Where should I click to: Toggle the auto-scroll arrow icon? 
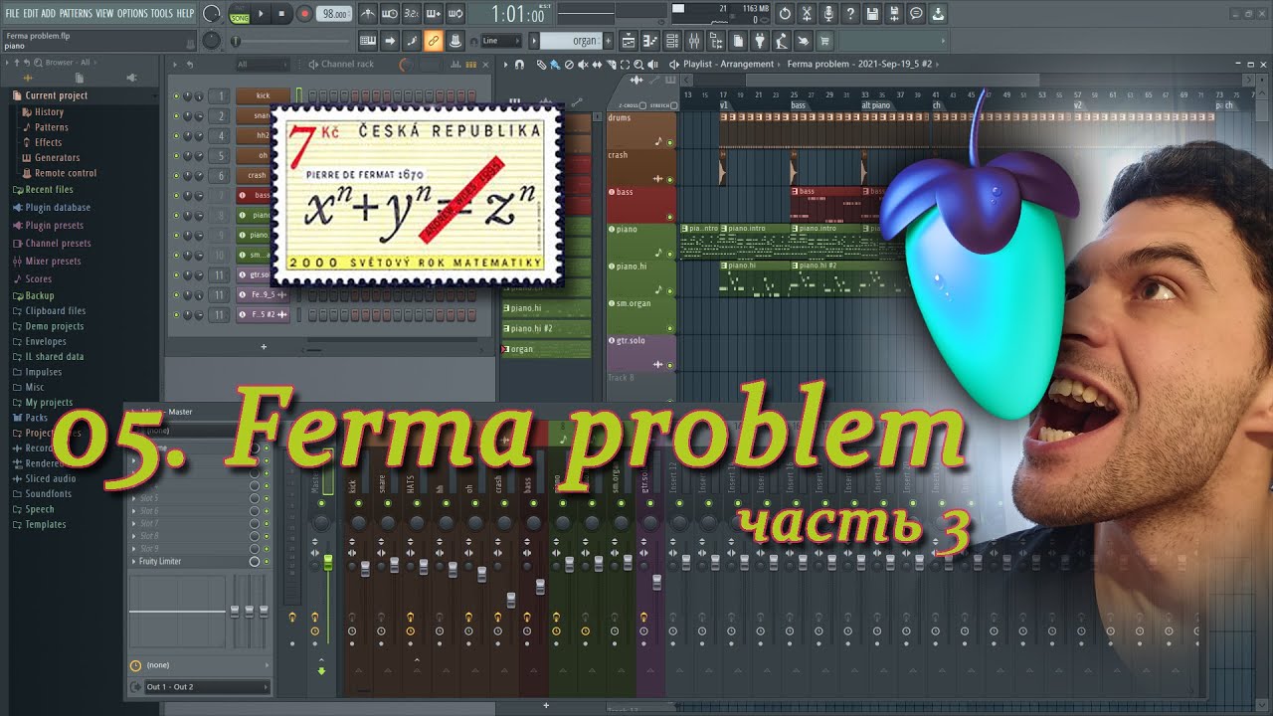390,41
